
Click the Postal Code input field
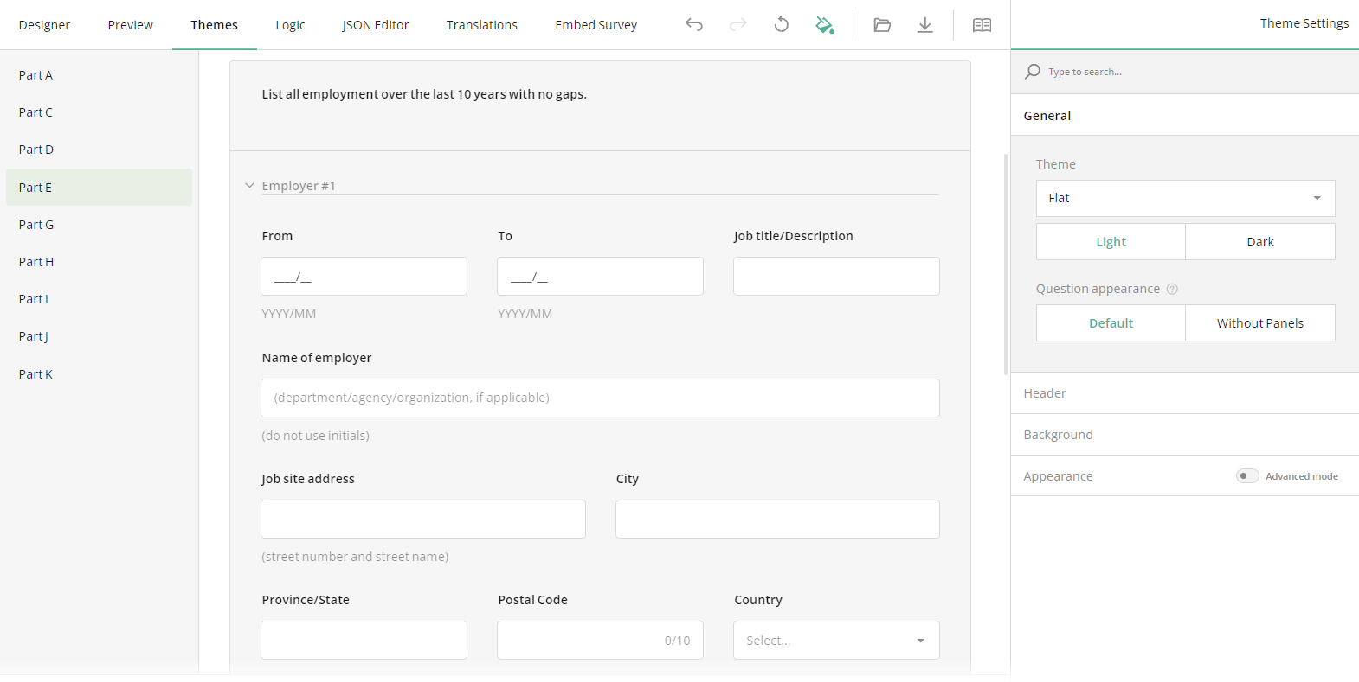click(600, 641)
